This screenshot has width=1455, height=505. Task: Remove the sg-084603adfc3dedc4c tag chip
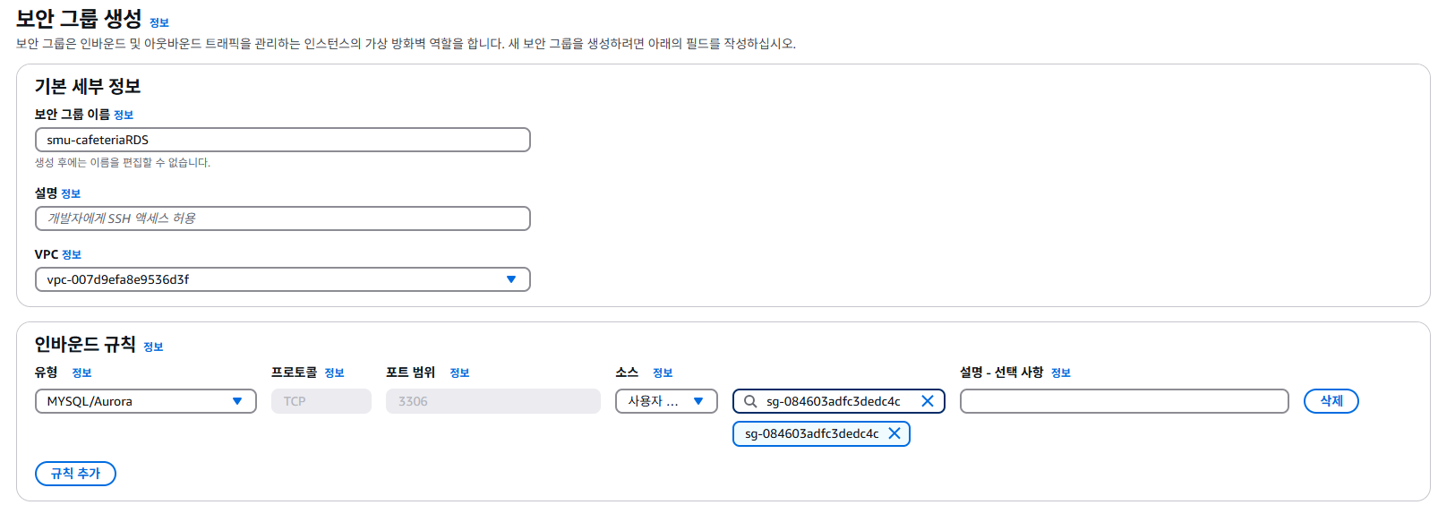click(x=894, y=433)
